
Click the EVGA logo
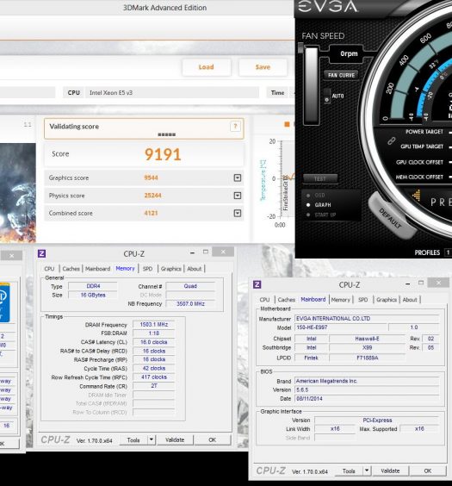pos(328,7)
